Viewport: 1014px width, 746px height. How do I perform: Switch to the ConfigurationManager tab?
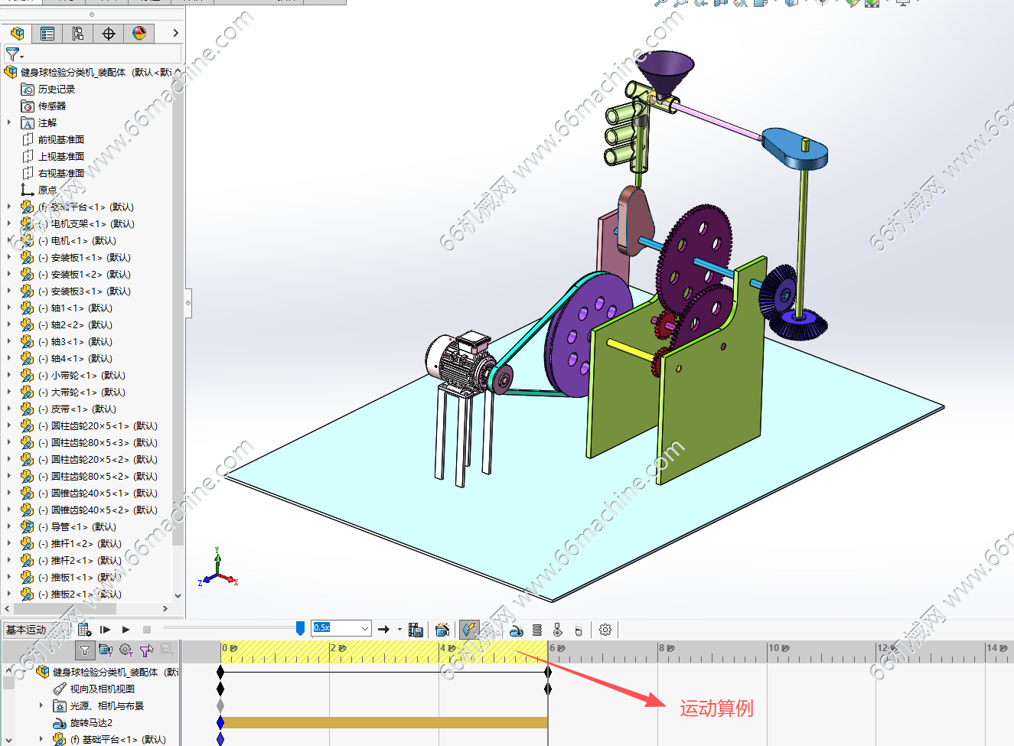tap(78, 33)
